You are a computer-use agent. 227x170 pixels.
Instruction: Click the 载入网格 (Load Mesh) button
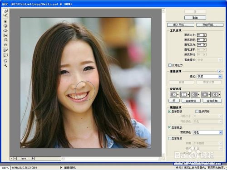coord(181,25)
